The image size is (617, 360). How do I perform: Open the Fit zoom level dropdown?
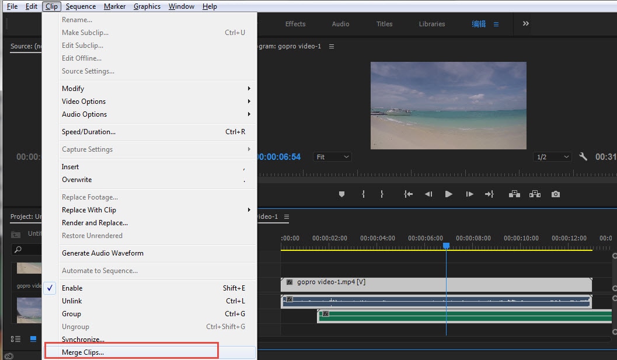click(x=333, y=157)
